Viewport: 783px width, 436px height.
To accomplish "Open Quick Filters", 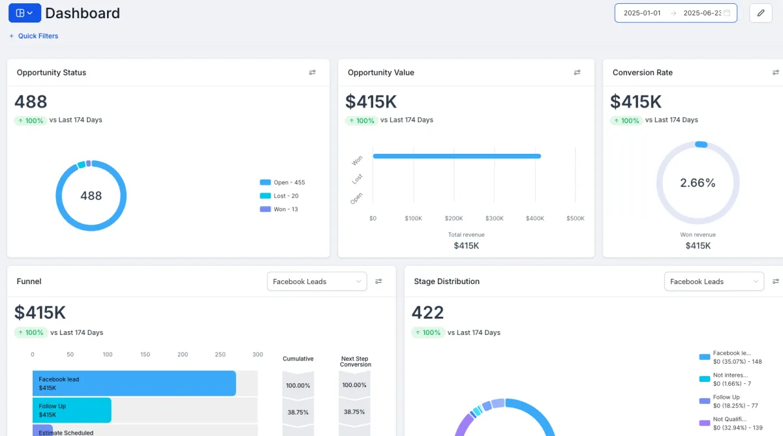I will tap(33, 36).
